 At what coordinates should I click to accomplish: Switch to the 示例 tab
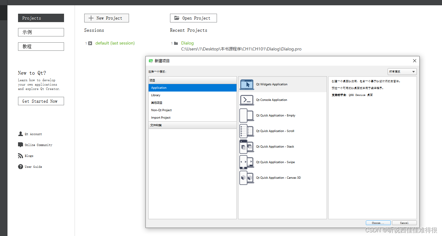point(41,32)
